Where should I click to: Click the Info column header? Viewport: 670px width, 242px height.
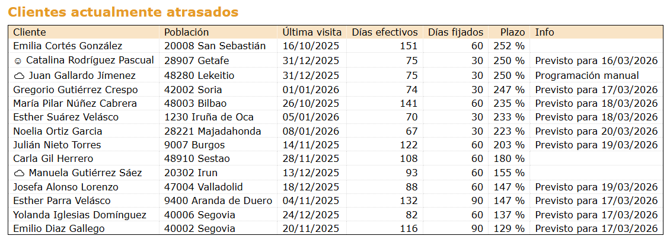point(544,32)
